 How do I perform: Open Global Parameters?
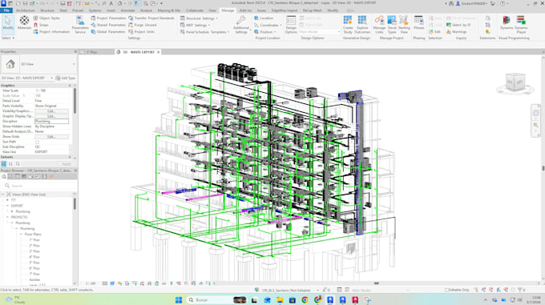pyautogui.click(x=107, y=31)
